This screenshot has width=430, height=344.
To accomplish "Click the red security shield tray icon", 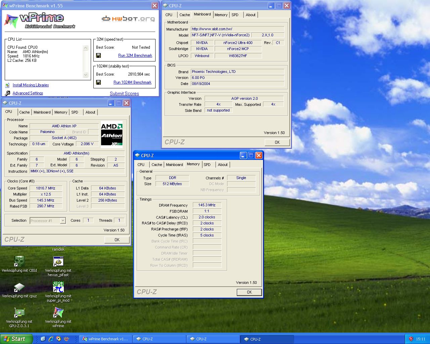I will [x=411, y=339].
